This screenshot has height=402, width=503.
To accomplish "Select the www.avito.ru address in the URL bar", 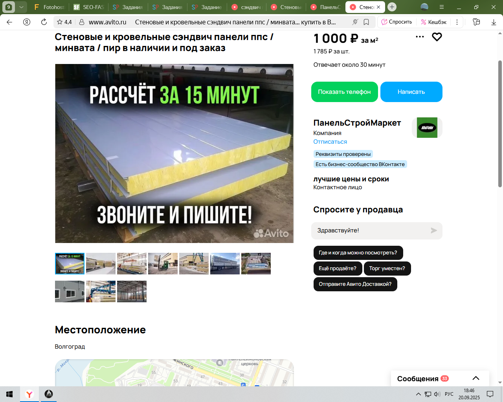I will click(108, 22).
